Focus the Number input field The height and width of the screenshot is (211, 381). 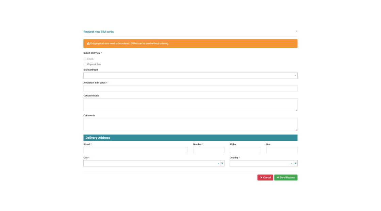(x=209, y=150)
